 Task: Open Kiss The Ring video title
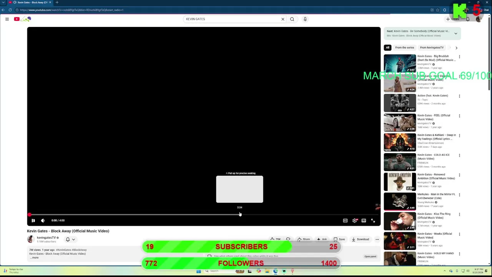click(434, 216)
